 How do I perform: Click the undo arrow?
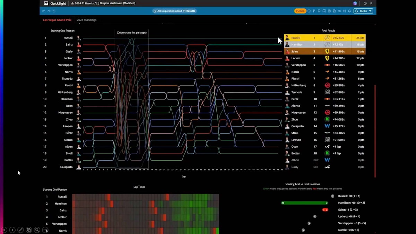[x=44, y=11]
